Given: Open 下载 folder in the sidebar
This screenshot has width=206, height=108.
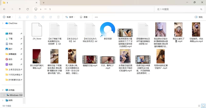Looking at the screenshot, I should click(10, 38).
